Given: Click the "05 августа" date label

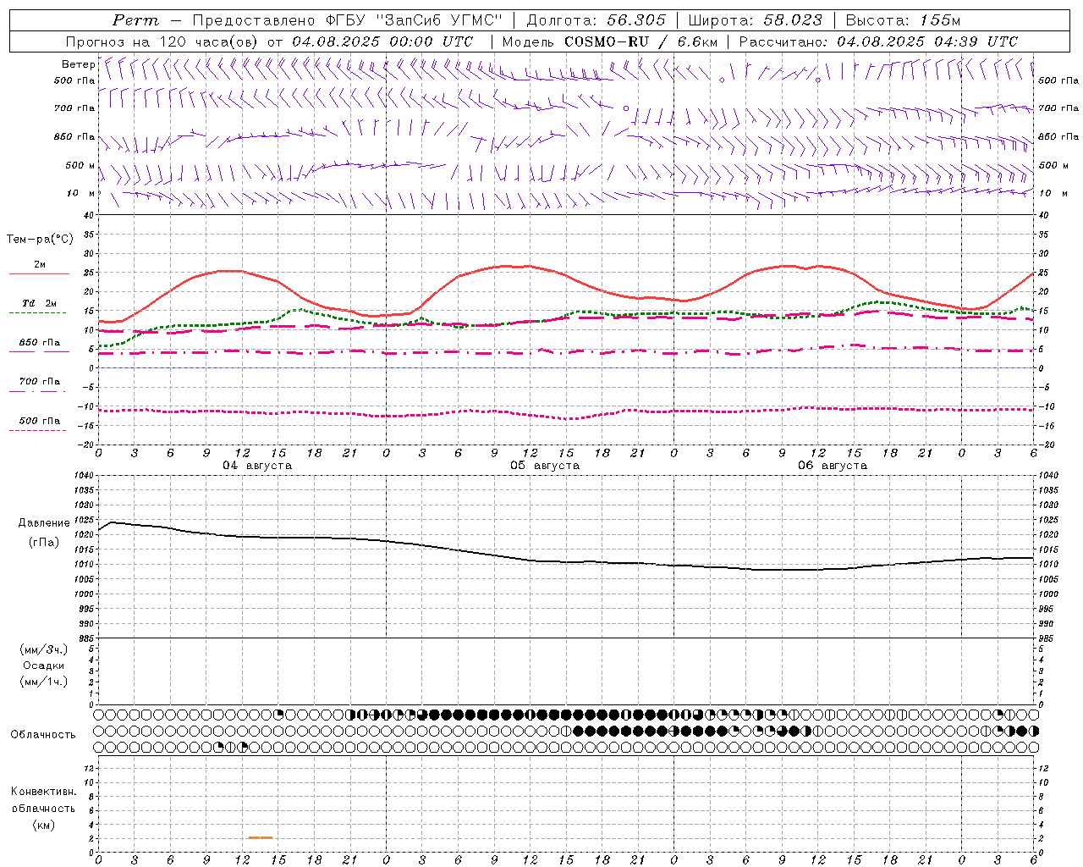Looking at the screenshot, I should coord(545,466).
